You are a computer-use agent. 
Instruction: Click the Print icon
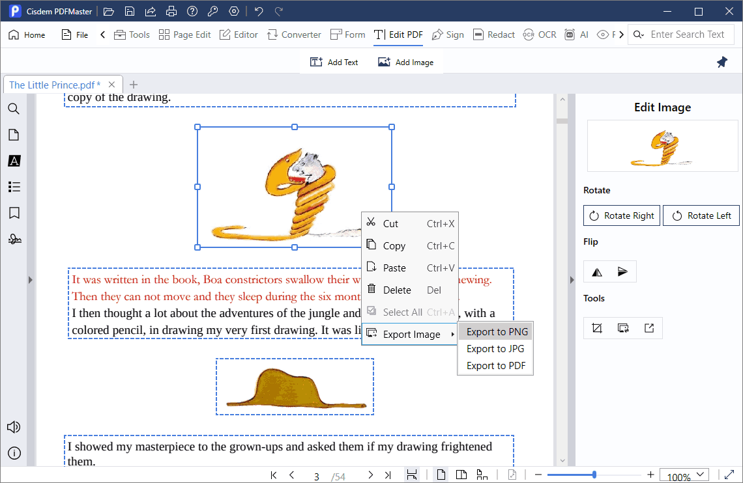click(x=171, y=11)
